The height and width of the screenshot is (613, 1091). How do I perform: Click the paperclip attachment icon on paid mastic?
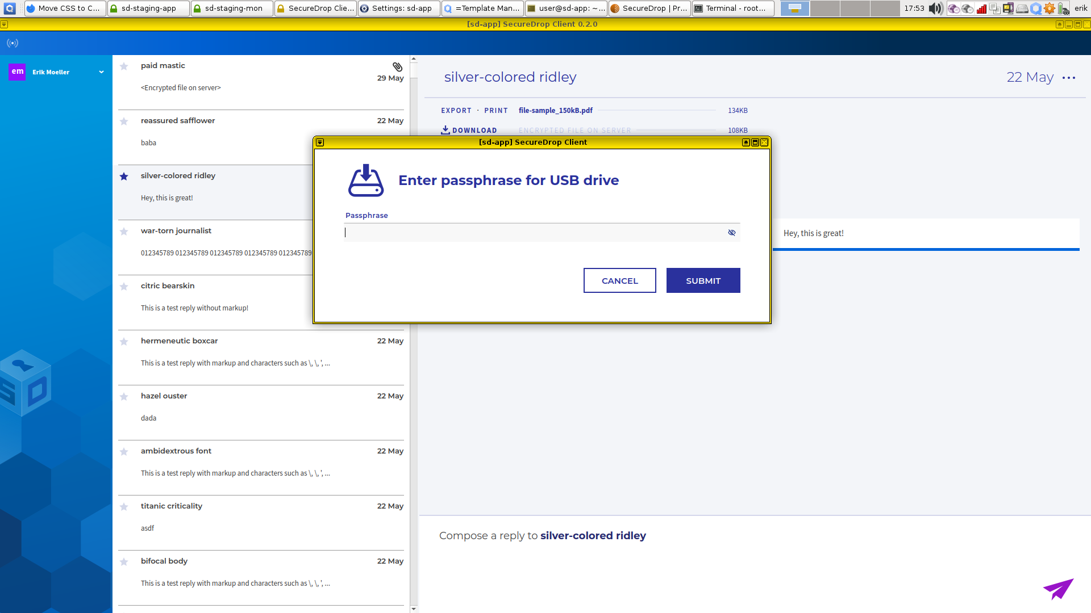[397, 66]
